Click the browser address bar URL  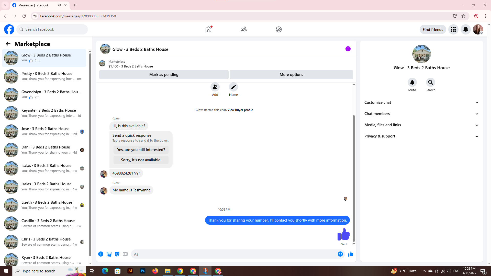[x=78, y=16]
